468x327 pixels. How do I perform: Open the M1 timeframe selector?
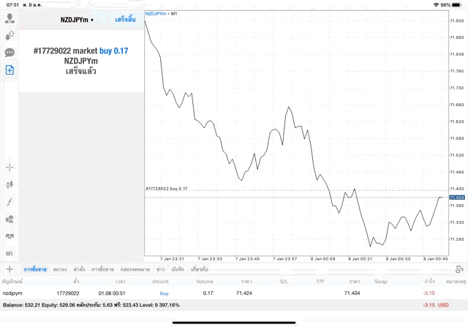(10, 253)
